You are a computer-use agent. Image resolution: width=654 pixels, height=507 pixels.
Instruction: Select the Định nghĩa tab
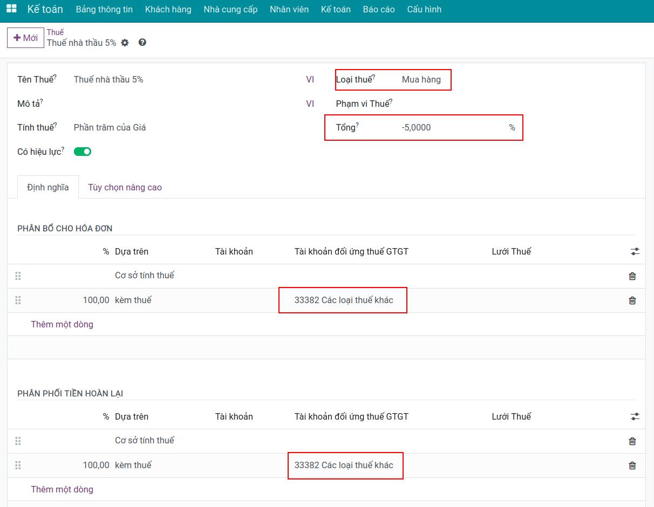click(48, 187)
